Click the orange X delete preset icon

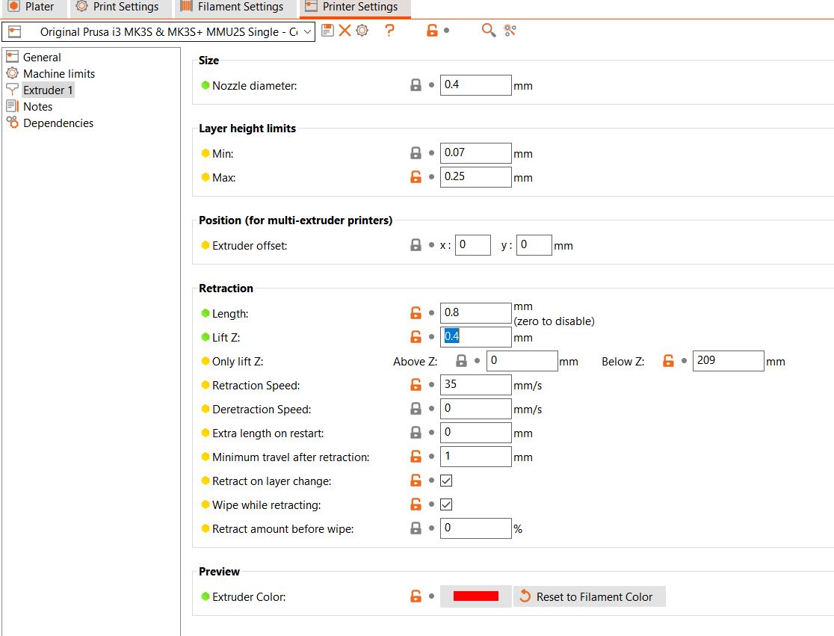pyautogui.click(x=345, y=31)
